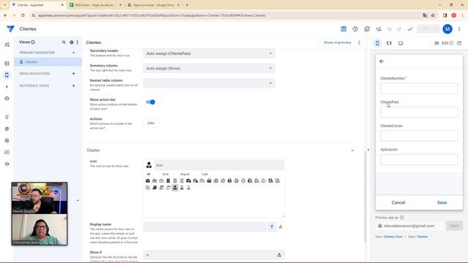Open the Manage icon in left sidebar
The height and width of the screenshot is (263, 468).
pyautogui.click(x=7, y=152)
